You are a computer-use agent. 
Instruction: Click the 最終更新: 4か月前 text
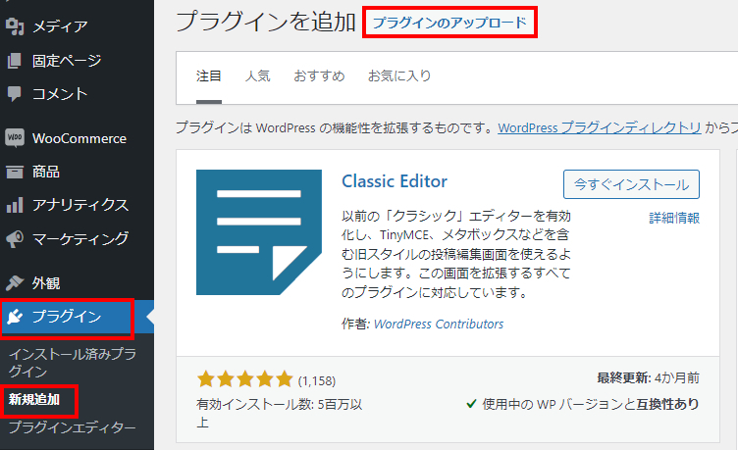click(649, 377)
